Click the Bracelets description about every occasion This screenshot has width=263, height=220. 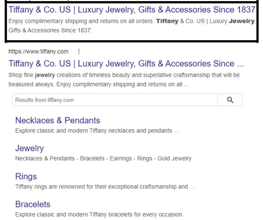[x=100, y=214]
